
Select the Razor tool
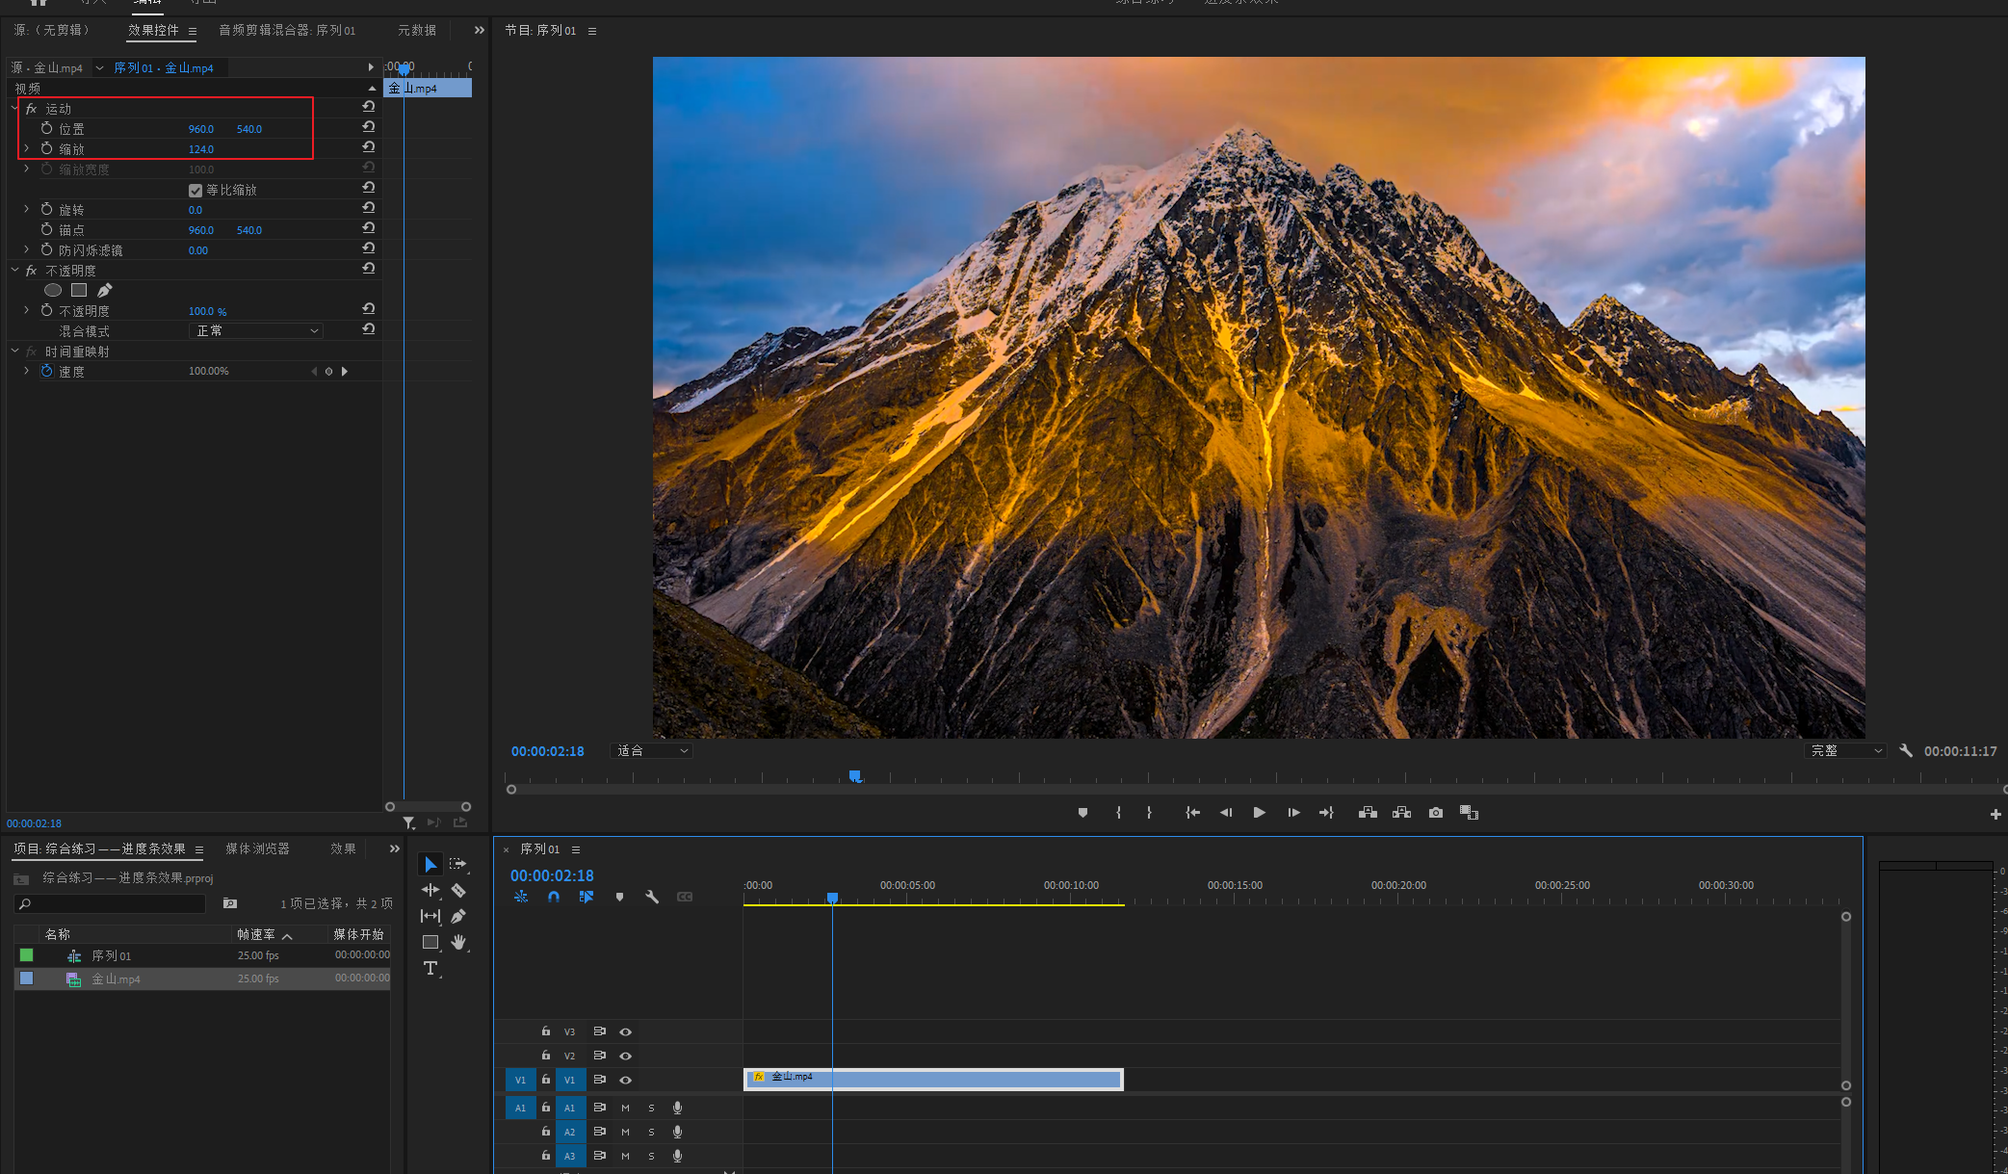458,891
